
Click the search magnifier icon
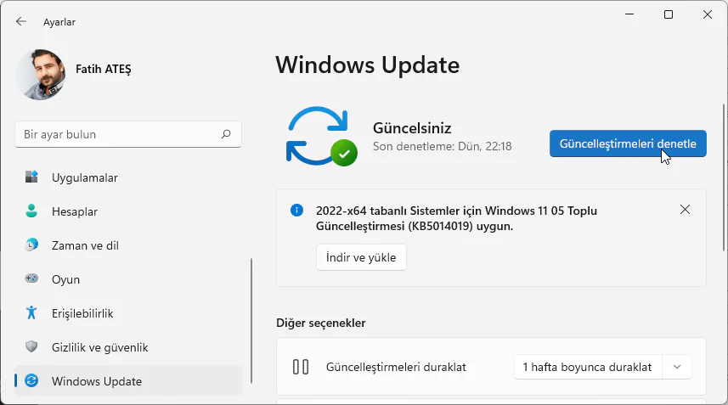coord(226,134)
